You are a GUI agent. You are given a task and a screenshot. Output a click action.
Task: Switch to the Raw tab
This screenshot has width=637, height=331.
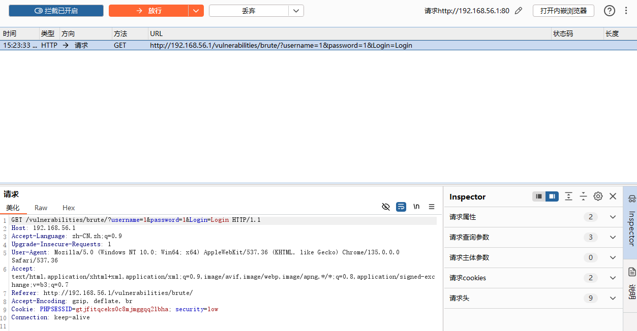[x=41, y=208]
